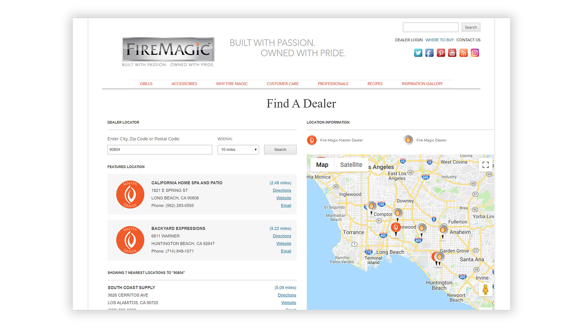The width and height of the screenshot is (583, 328).
Task: Focus the top site search field
Action: (430, 27)
